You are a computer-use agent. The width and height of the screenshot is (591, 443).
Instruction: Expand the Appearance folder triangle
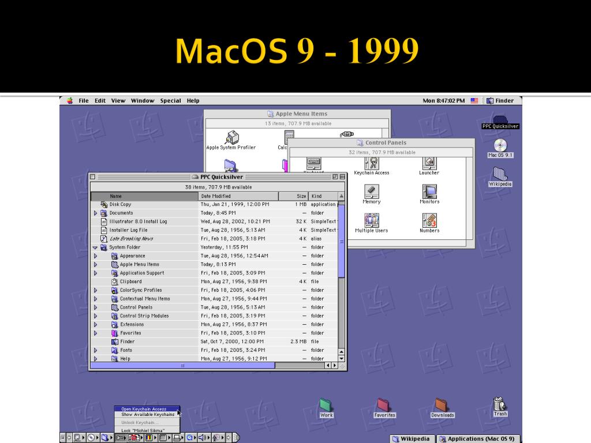tap(95, 256)
